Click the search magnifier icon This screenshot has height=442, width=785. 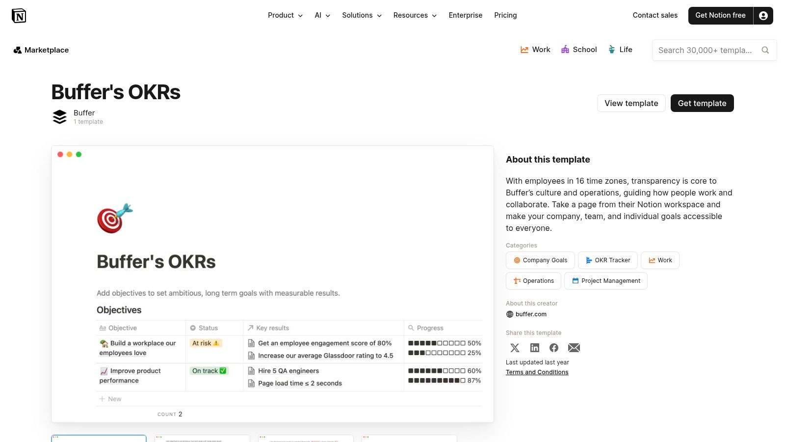(765, 50)
